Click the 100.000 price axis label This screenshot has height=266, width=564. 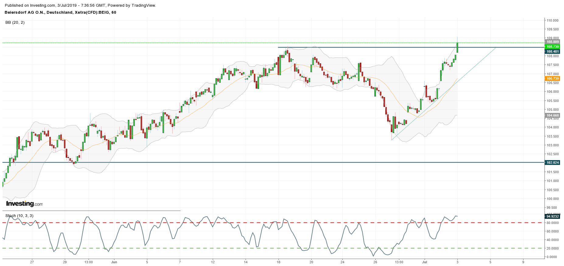pyautogui.click(x=552, y=199)
